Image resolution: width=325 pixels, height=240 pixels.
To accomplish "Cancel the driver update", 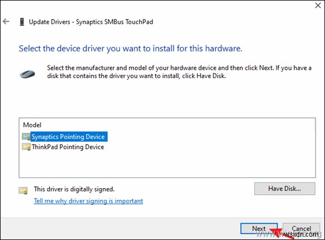I will point(301,228).
